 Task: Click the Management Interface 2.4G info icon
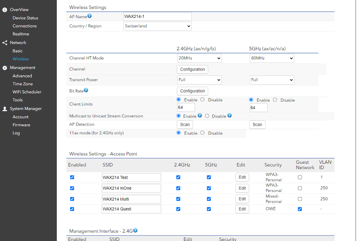point(135,230)
